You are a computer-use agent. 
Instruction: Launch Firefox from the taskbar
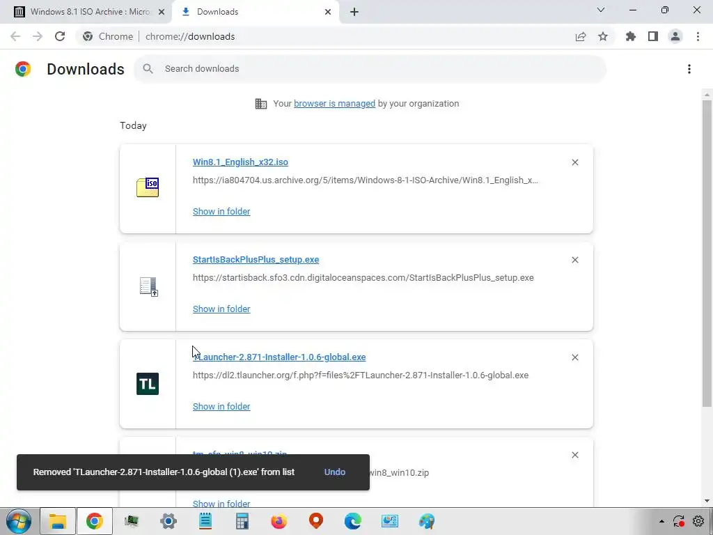coord(279,521)
